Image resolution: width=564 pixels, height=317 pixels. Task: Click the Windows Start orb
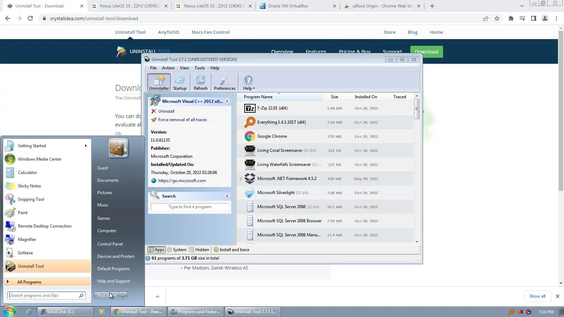click(x=10, y=311)
